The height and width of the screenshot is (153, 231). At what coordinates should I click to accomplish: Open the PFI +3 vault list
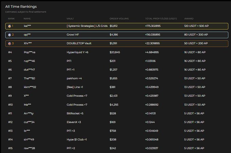[71, 131]
